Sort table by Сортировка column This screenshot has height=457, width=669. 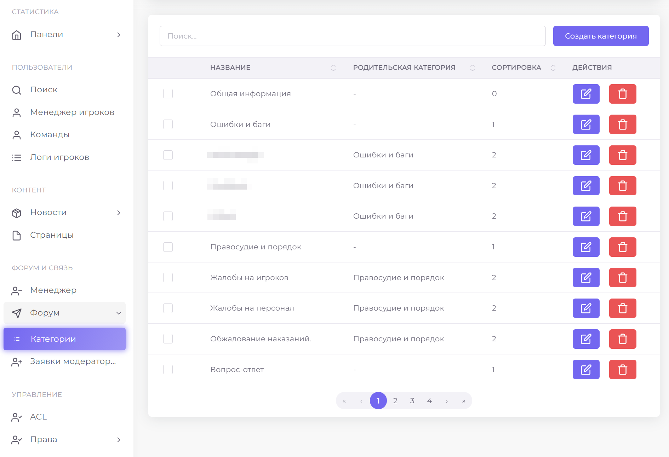[553, 68]
